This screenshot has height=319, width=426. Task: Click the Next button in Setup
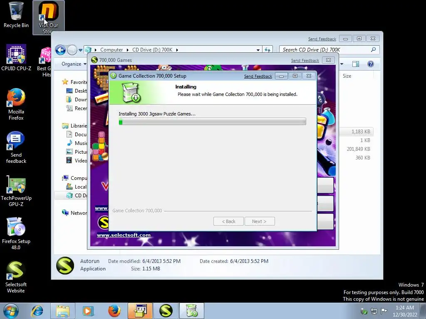(x=260, y=221)
